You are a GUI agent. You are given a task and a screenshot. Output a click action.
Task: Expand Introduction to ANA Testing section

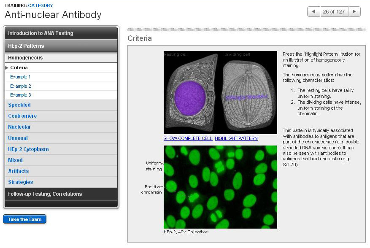pos(61,33)
